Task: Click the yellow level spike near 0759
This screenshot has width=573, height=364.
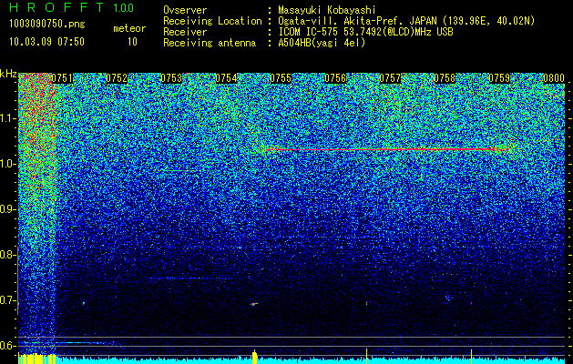Action: pos(471,357)
